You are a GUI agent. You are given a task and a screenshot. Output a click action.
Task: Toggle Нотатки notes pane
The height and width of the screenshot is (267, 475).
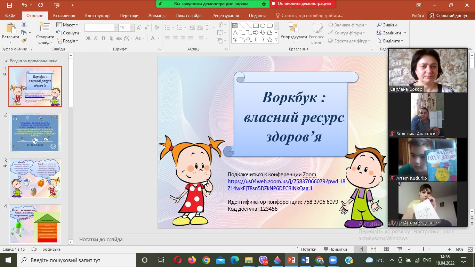coord(306,249)
